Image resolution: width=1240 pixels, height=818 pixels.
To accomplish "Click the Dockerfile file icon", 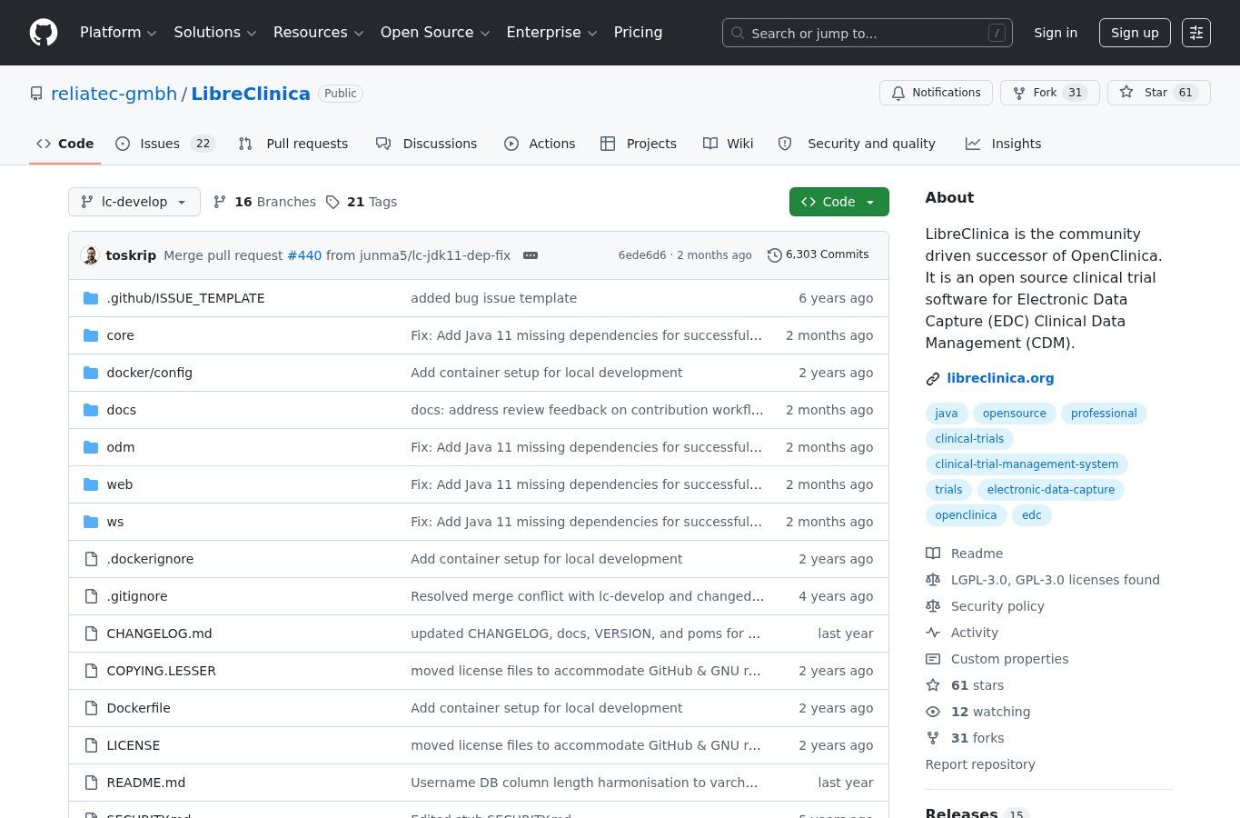I will pyautogui.click(x=91, y=708).
